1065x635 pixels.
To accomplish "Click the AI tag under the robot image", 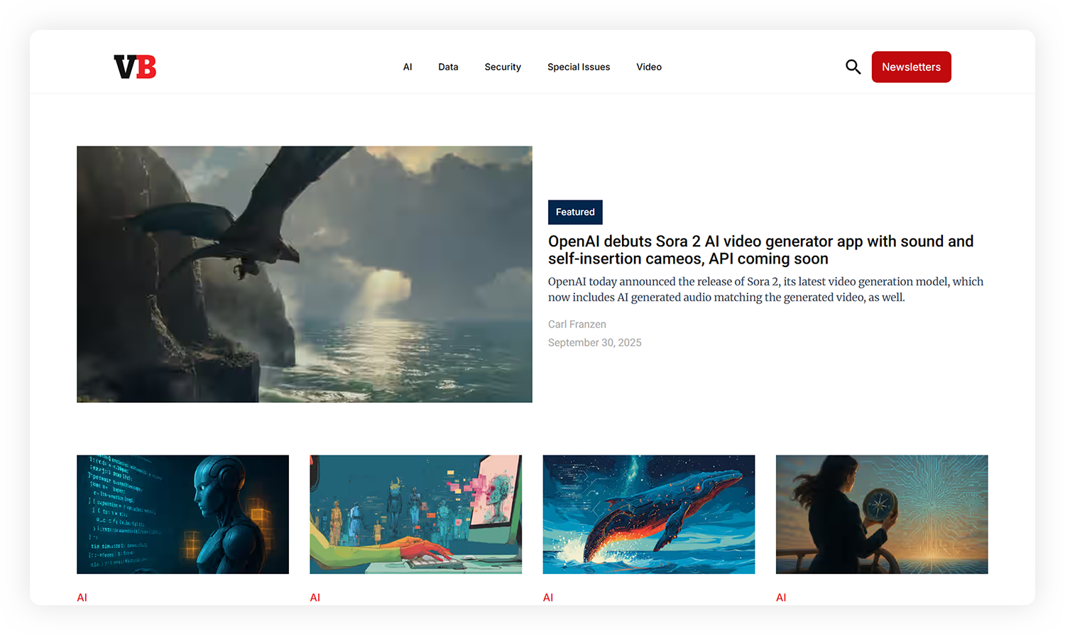I will (x=82, y=597).
